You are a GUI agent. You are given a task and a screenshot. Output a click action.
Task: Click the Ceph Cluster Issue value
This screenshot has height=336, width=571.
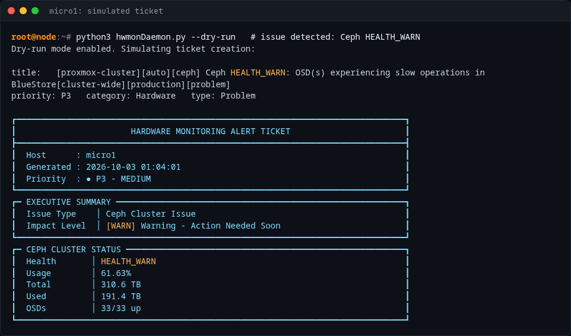coord(151,214)
